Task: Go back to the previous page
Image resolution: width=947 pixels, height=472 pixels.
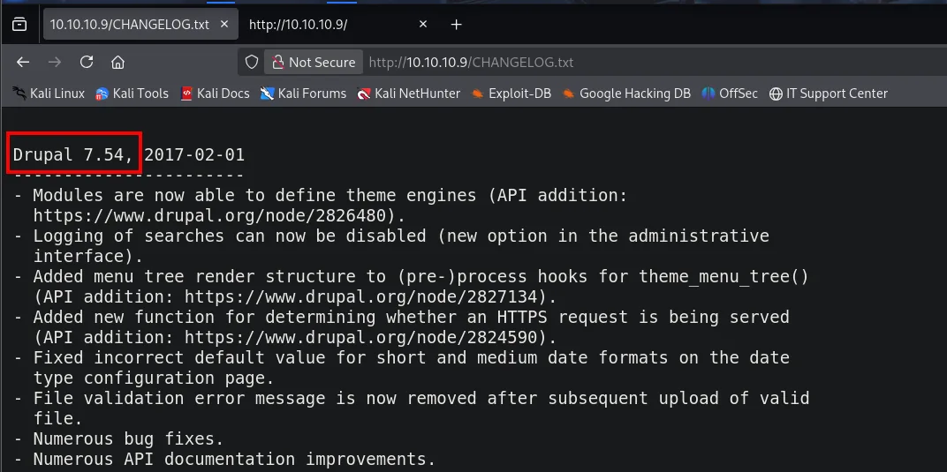Action: pyautogui.click(x=23, y=62)
